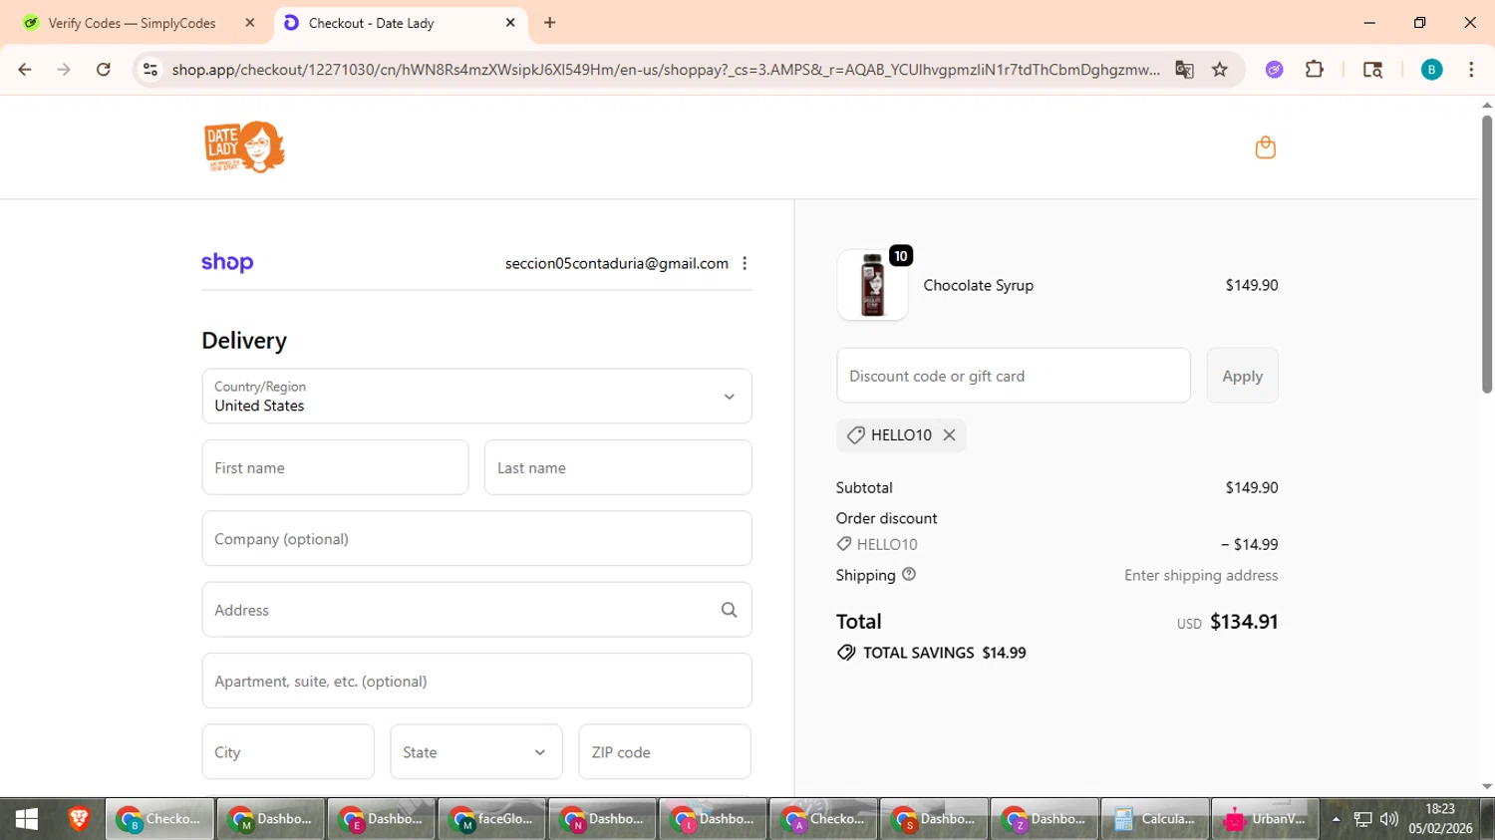Click the translate page icon

click(x=1184, y=70)
